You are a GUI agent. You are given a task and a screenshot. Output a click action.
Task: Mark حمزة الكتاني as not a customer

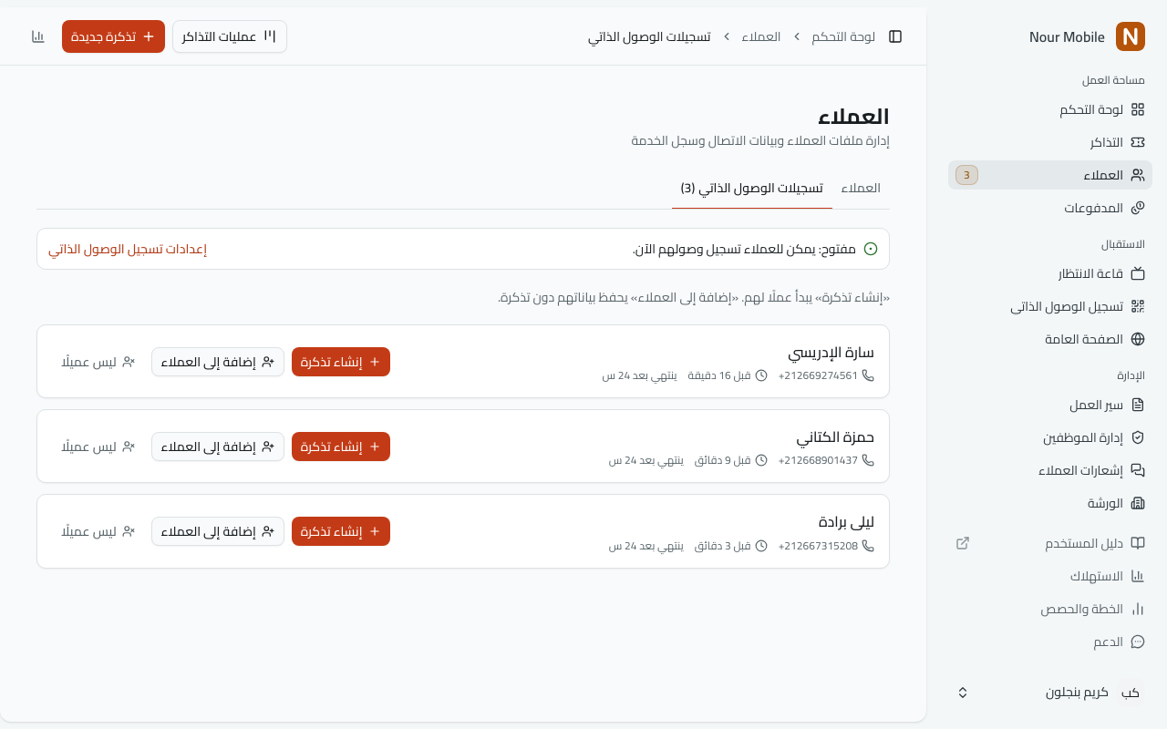(98, 447)
